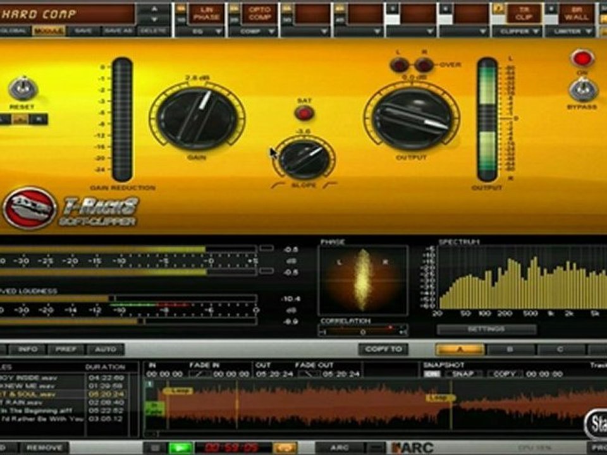This screenshot has height=455, width=607.
Task: Select the file with duration 01:29:58
Action: click(63, 385)
